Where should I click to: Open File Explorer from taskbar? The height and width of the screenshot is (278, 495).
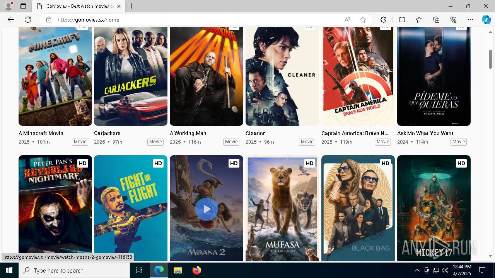178,270
